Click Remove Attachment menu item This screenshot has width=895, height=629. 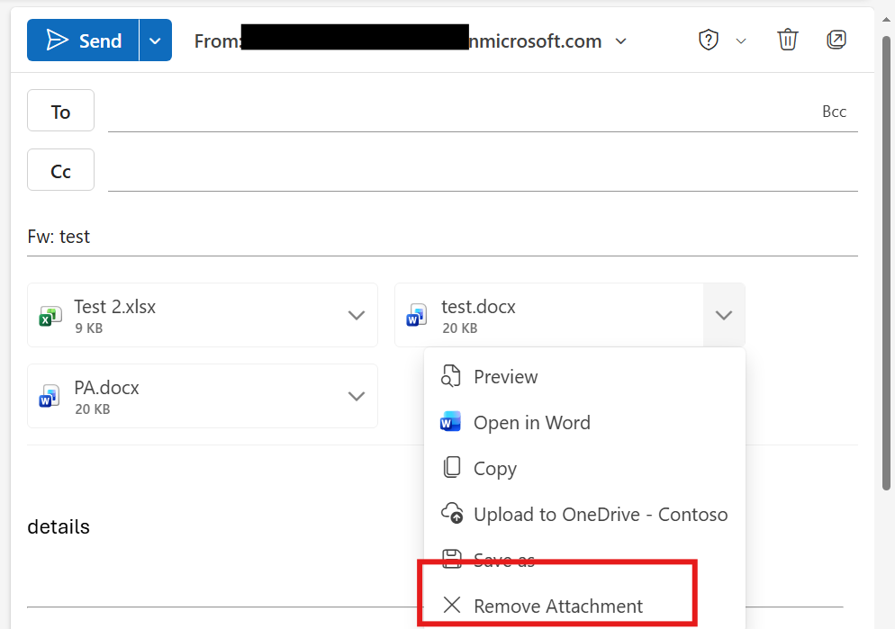tap(584, 606)
